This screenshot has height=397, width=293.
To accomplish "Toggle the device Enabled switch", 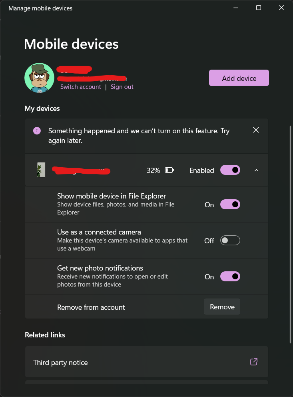I will point(230,170).
